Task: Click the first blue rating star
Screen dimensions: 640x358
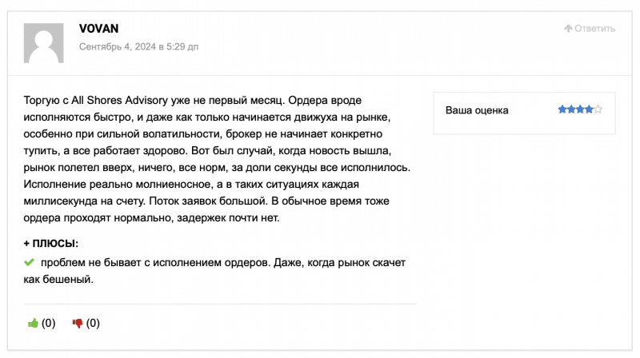Action: point(562,109)
